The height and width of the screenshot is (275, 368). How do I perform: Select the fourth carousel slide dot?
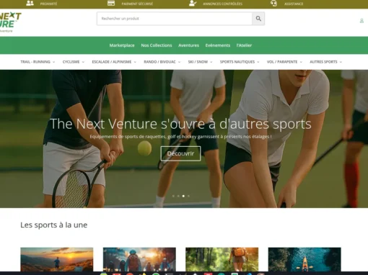(x=188, y=196)
